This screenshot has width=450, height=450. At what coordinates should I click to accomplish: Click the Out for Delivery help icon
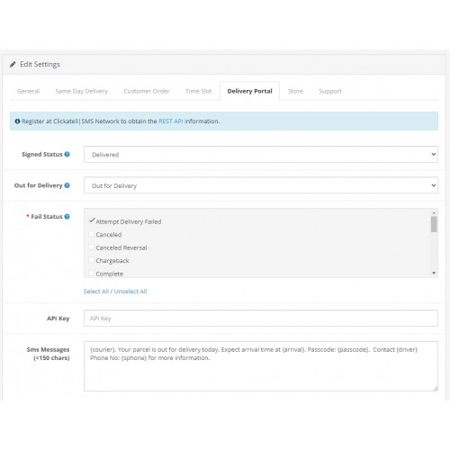pyautogui.click(x=67, y=185)
